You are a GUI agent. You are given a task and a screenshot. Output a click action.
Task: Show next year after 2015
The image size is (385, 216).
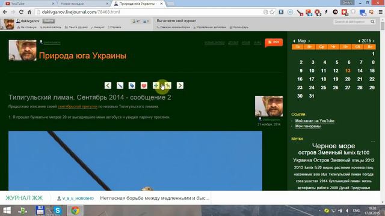tap(374, 41)
